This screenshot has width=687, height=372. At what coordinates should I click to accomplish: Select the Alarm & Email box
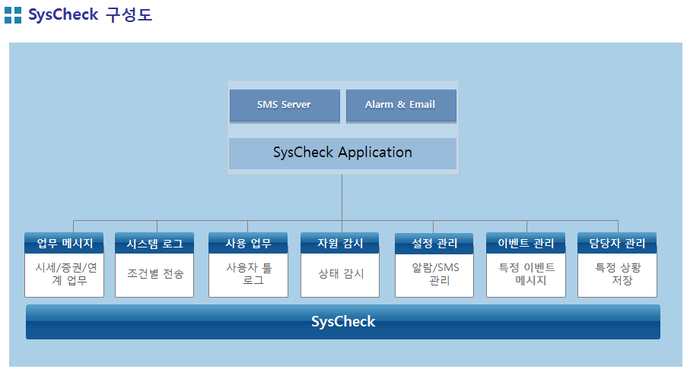tap(401, 106)
